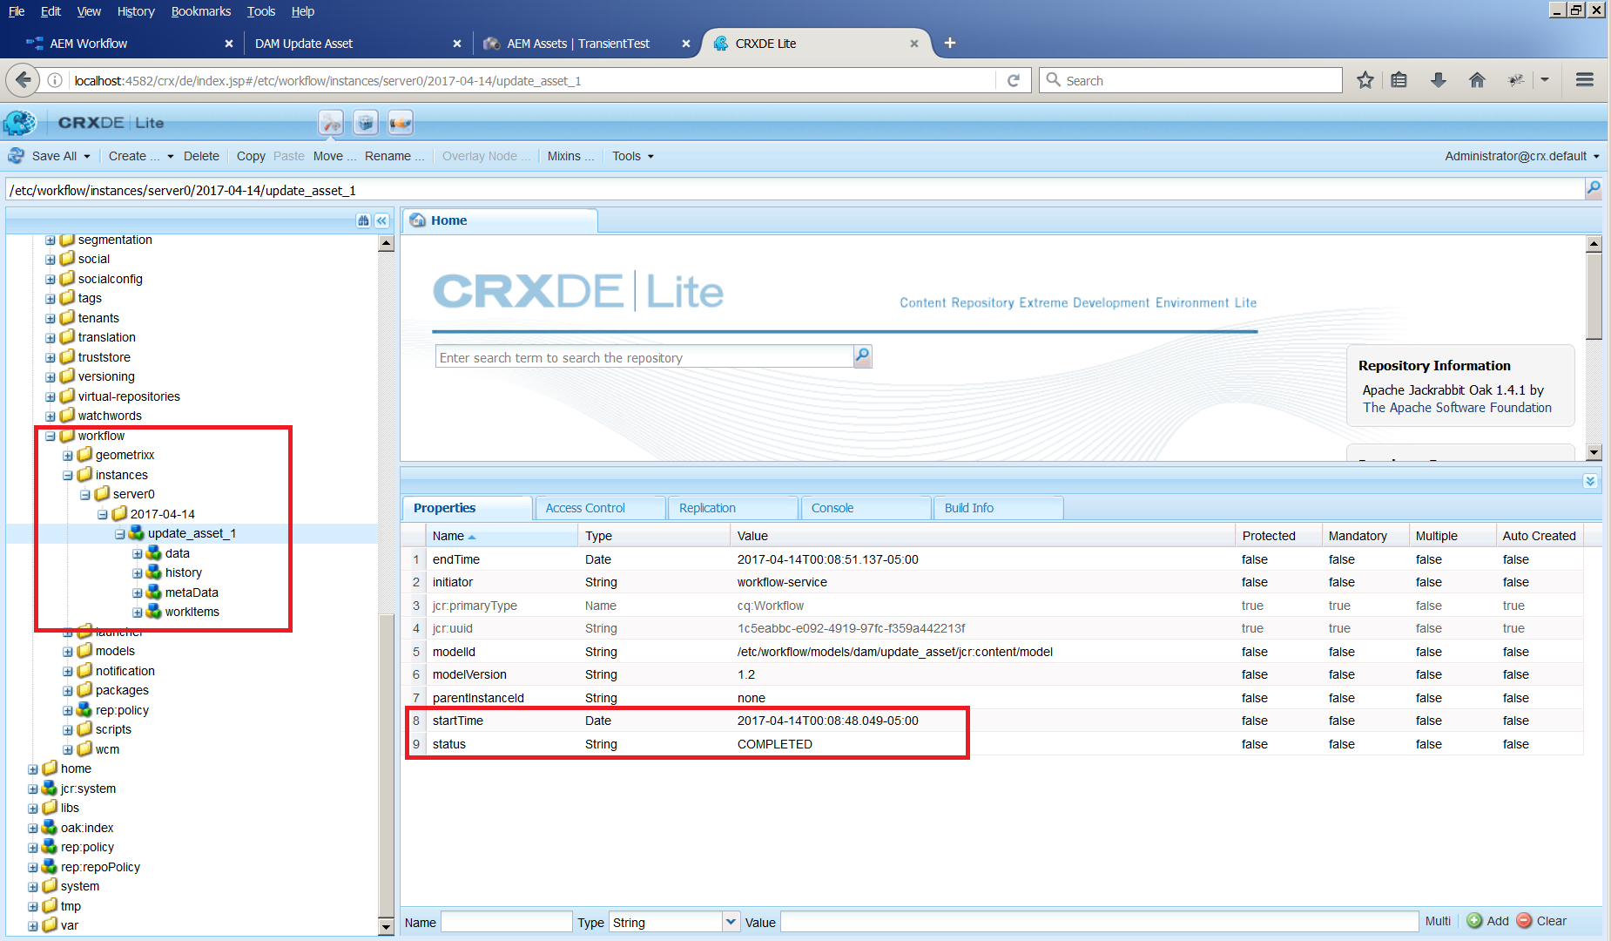Sort properties by Name column header

(x=502, y=536)
